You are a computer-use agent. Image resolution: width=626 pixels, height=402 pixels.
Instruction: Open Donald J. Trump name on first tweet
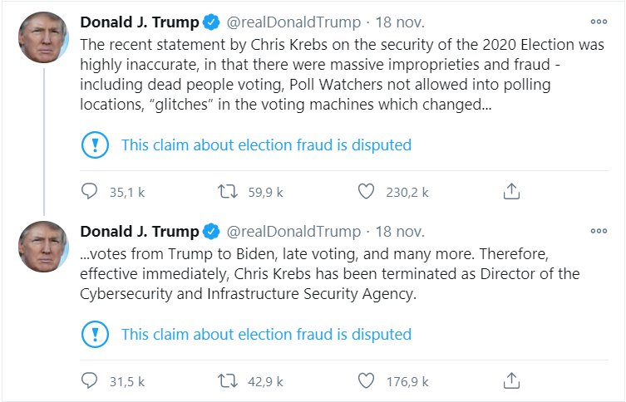pos(140,22)
